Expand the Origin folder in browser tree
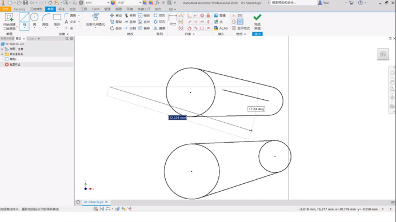This screenshot has width=396, height=222. (x=2, y=54)
